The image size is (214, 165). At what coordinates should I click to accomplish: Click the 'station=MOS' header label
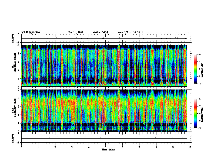(101, 32)
